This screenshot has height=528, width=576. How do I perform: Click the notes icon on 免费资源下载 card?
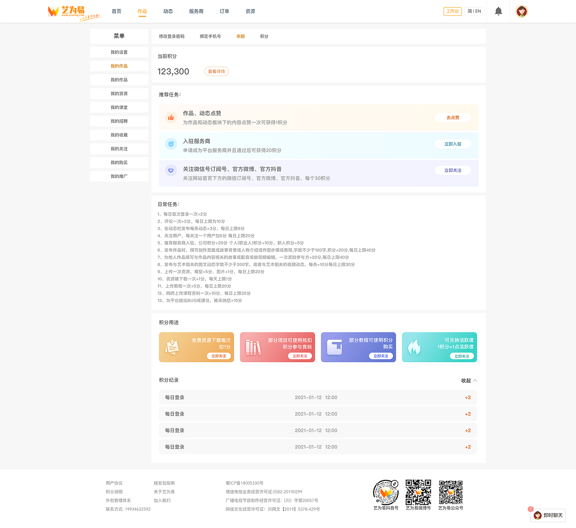coord(172,347)
